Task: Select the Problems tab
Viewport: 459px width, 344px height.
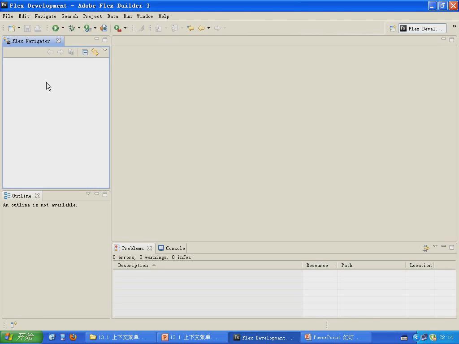Action: [133, 248]
